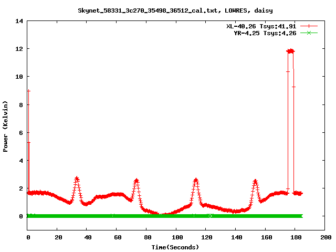Click the red peak near 153 seconds
The image size is (336, 252).
pos(255,181)
